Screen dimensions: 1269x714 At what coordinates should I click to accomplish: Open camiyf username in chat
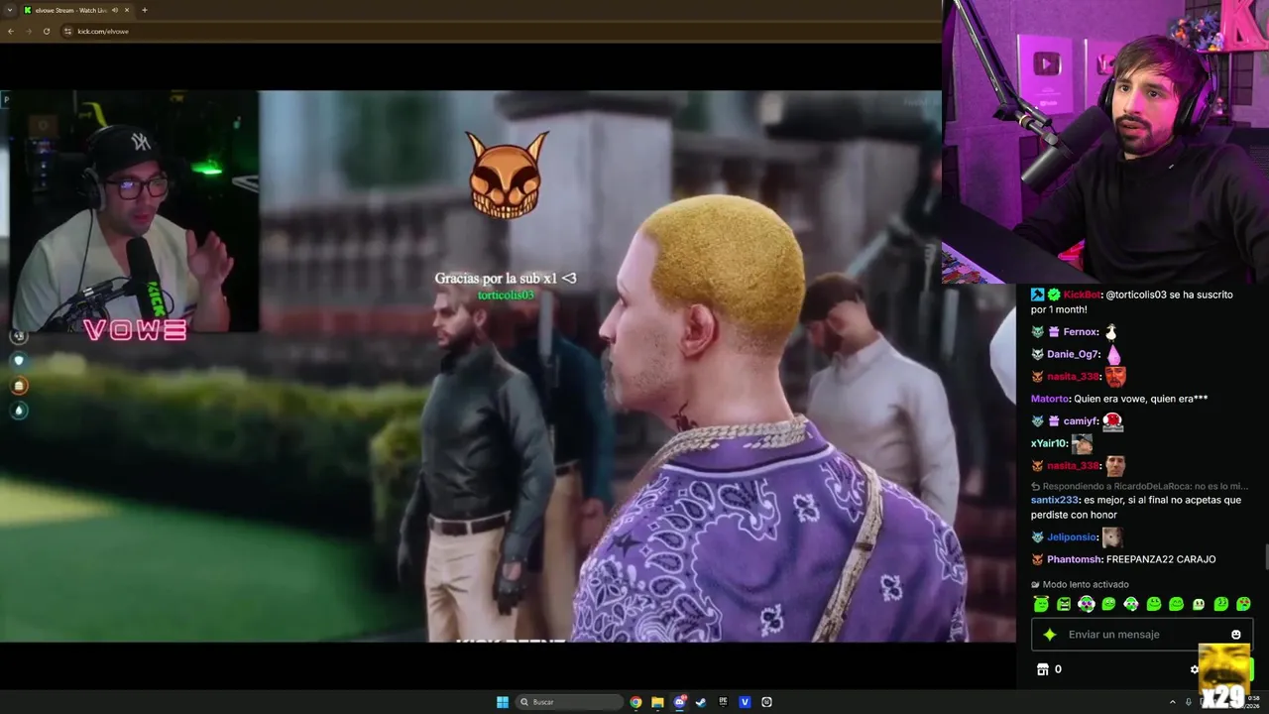click(1080, 421)
